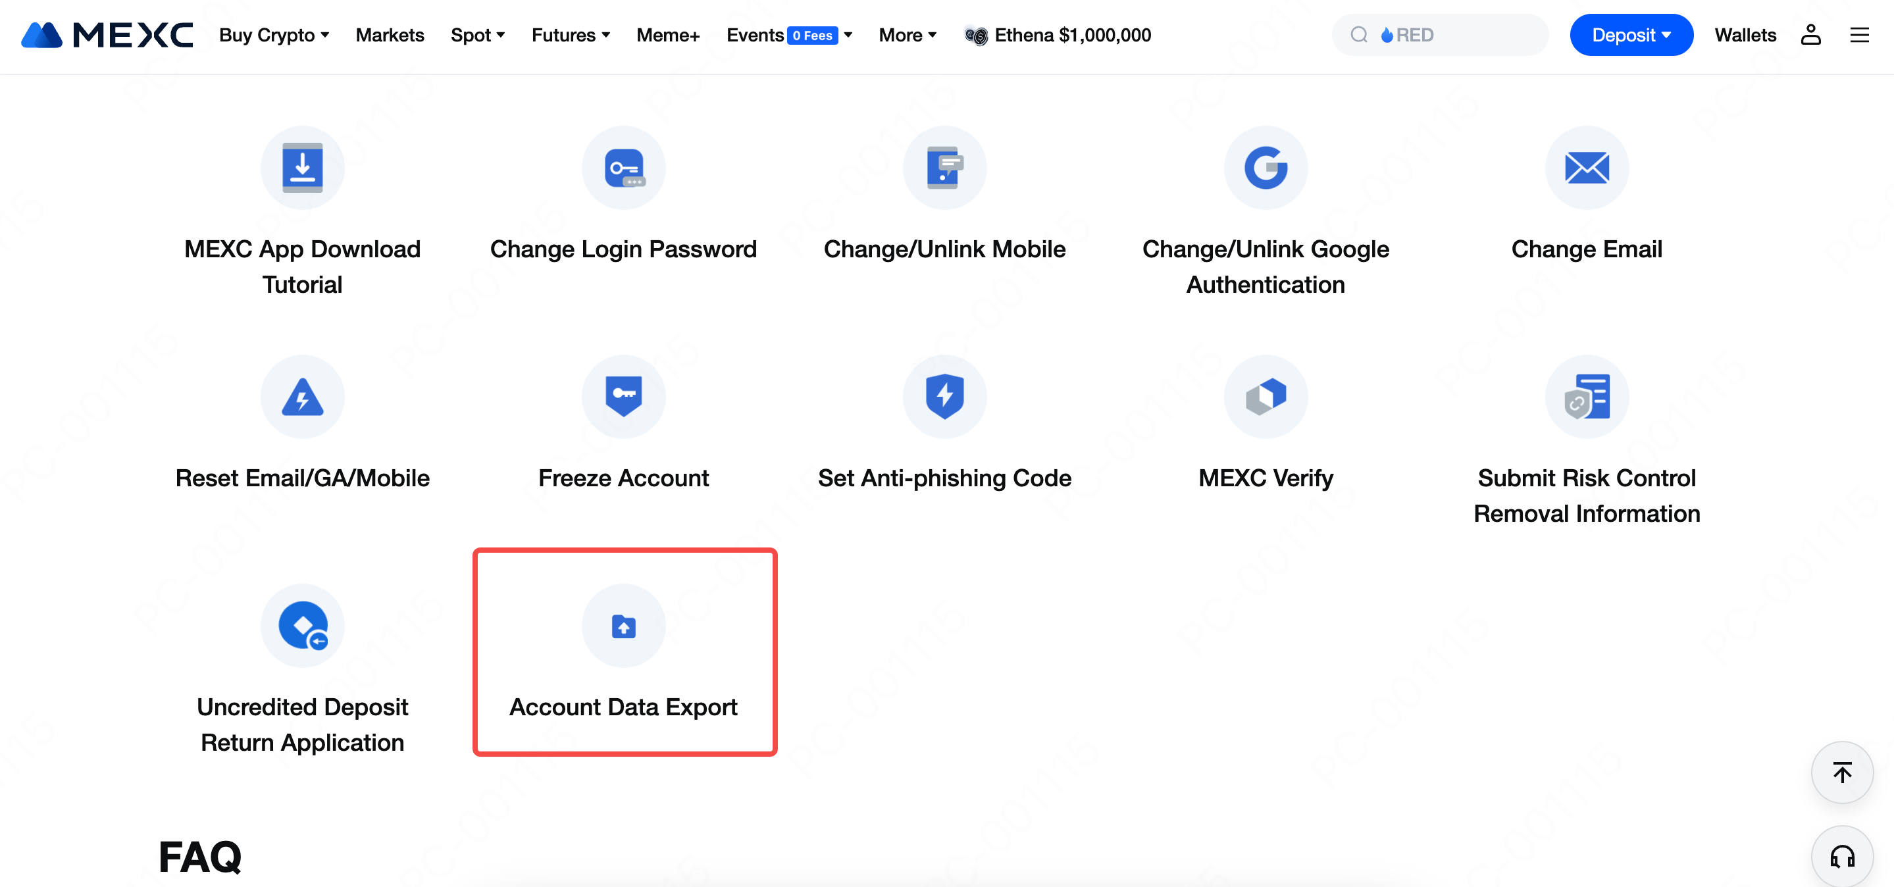Click the search magnifier icon
The width and height of the screenshot is (1894, 887).
pos(1359,34)
